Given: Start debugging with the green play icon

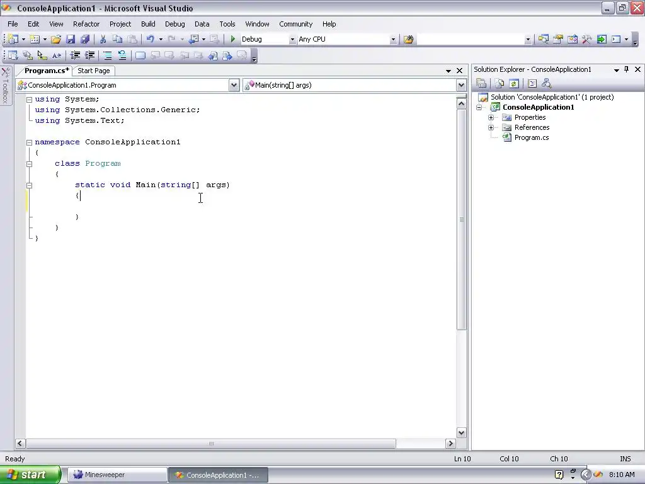Looking at the screenshot, I should [x=233, y=39].
